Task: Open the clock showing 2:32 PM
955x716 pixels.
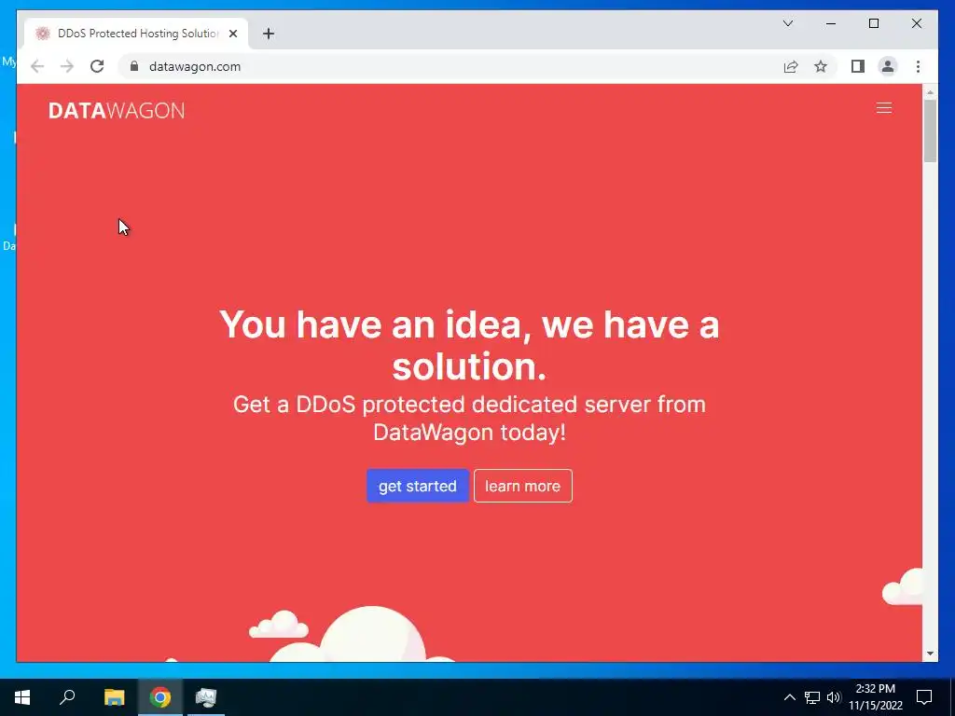Action: (x=875, y=697)
